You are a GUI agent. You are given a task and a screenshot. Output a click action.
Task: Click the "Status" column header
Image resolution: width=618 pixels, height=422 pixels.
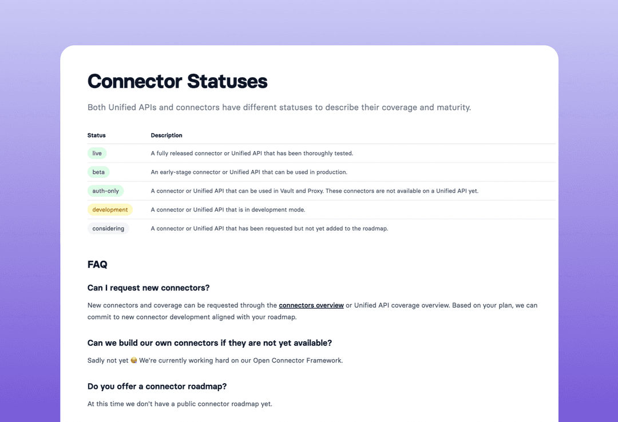coord(97,136)
